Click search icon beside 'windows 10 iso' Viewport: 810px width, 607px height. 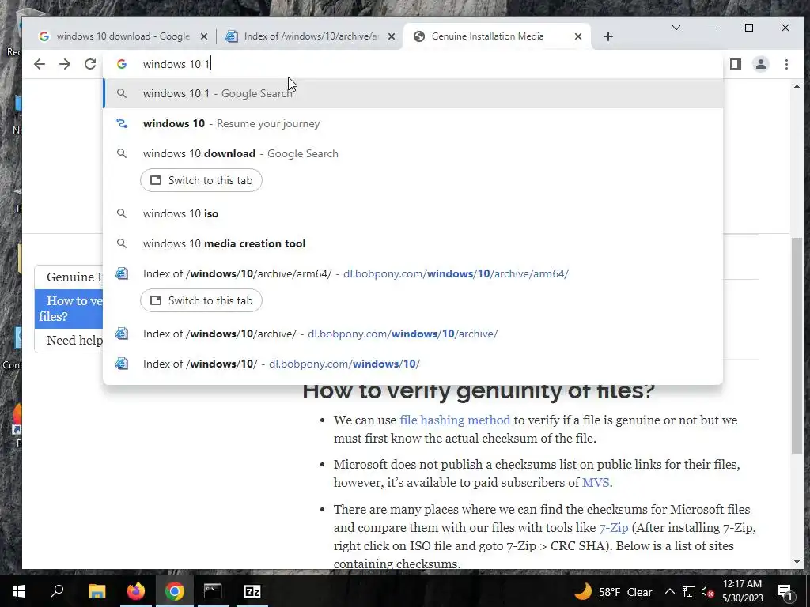coord(121,213)
